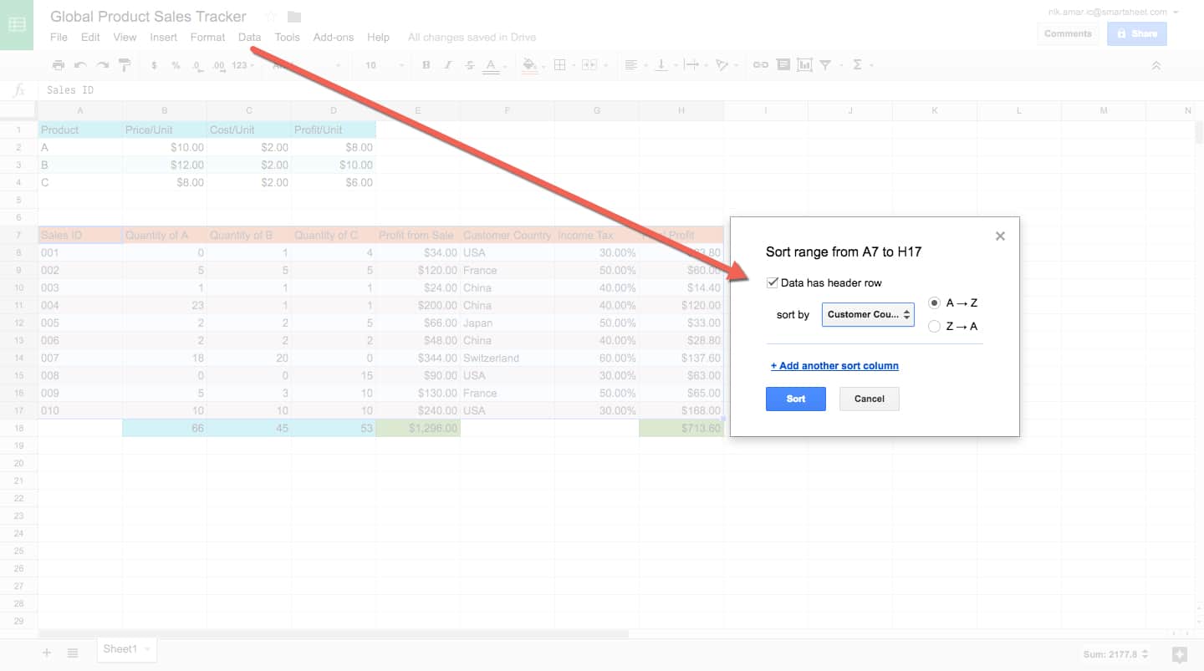Close the sort range dialog

coord(1000,236)
